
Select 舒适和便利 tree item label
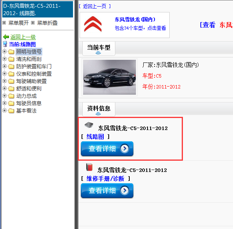pyautogui.click(x=29, y=88)
